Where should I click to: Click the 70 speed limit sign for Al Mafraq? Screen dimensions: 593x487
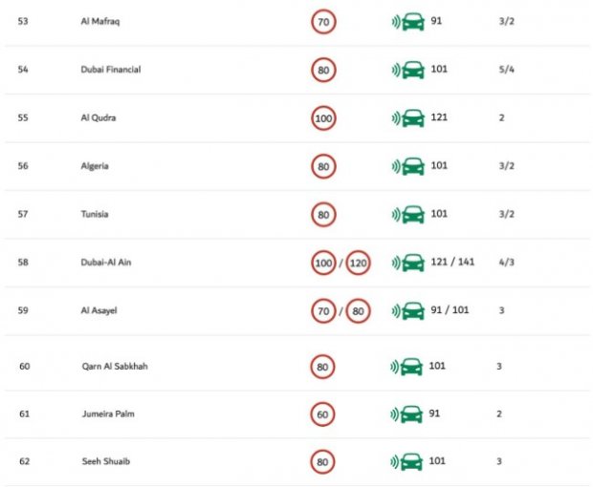[323, 22]
